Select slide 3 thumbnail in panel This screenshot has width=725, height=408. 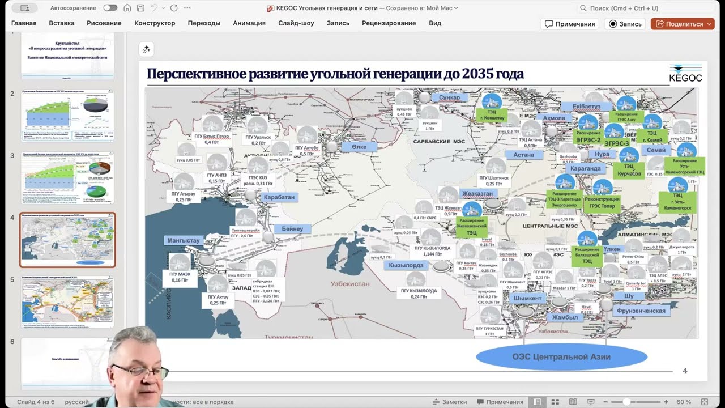tap(67, 177)
